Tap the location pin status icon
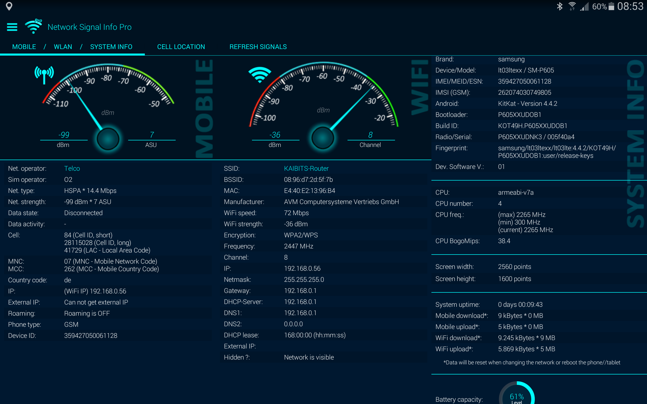647x404 pixels. click(9, 6)
